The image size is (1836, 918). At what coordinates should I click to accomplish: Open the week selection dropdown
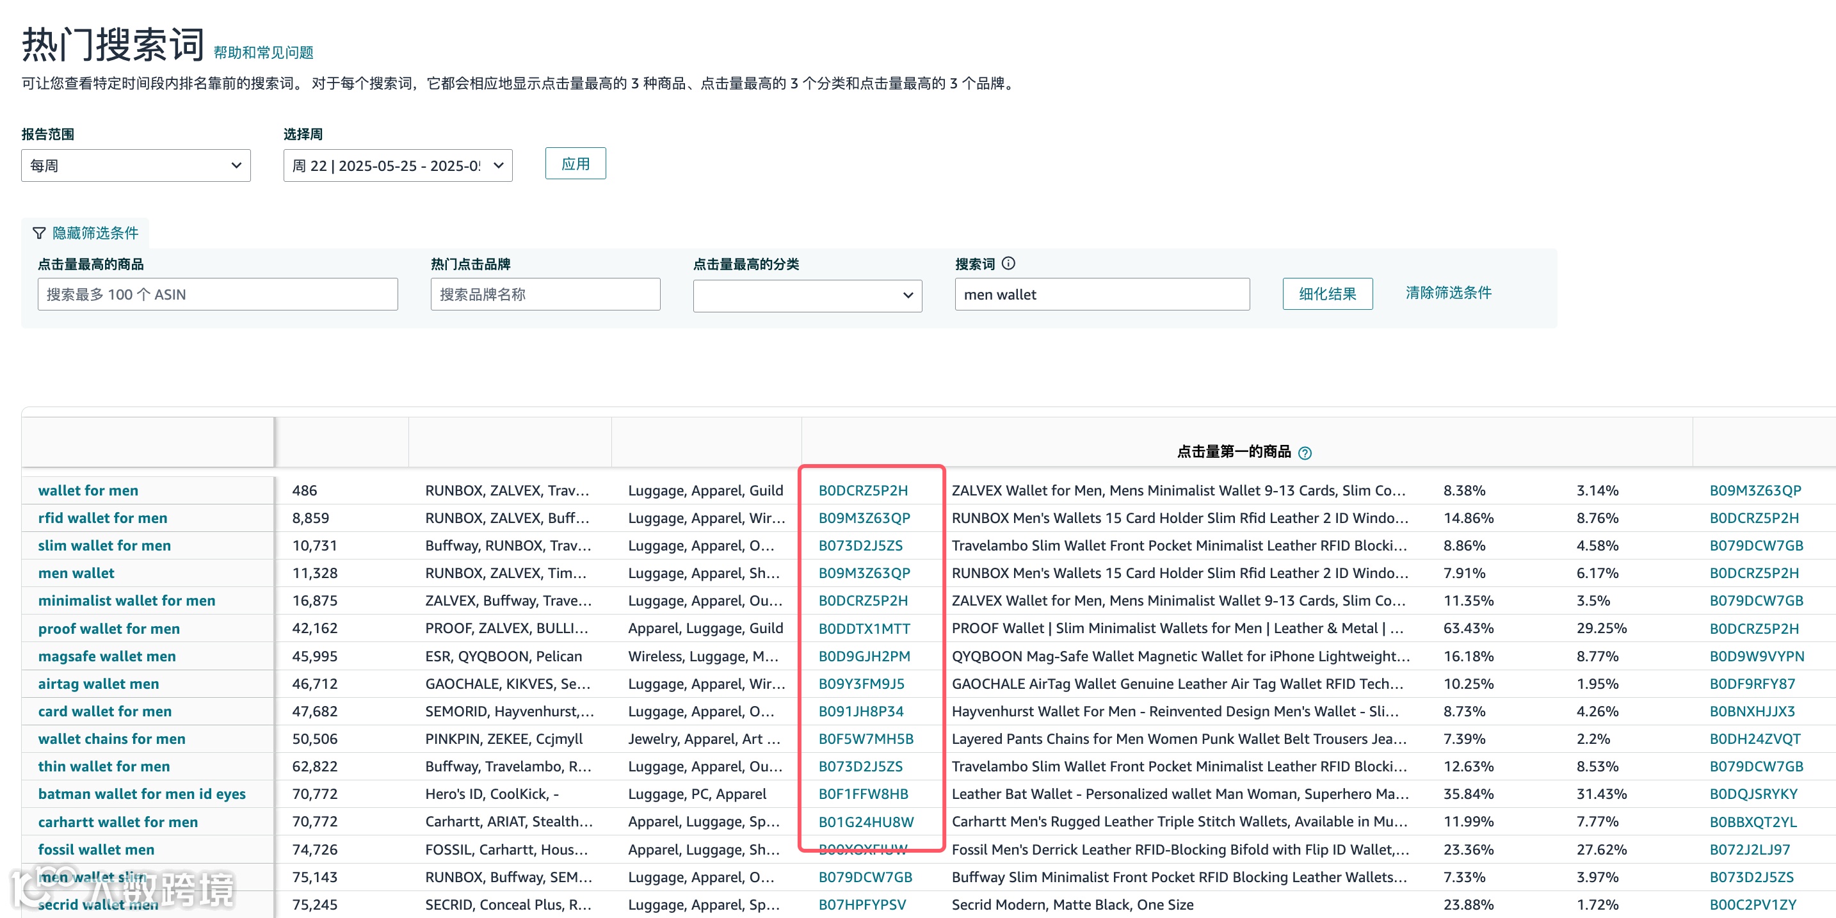(x=397, y=165)
